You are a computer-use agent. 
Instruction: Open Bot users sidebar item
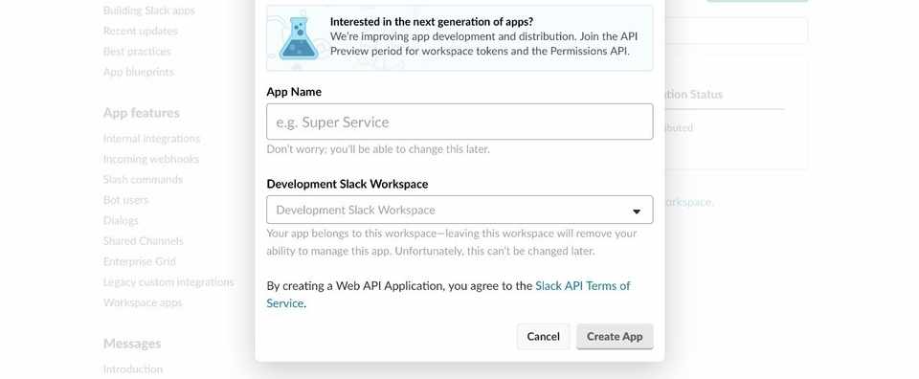coord(125,200)
